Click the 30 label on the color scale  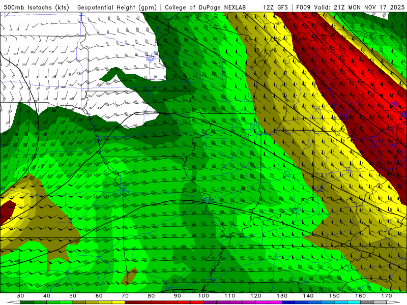click(20, 296)
